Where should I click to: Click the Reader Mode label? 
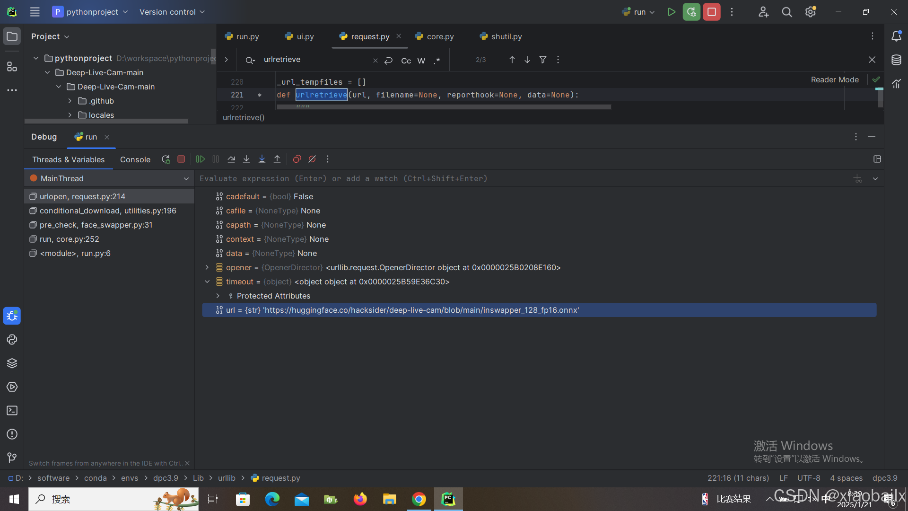coord(834,79)
